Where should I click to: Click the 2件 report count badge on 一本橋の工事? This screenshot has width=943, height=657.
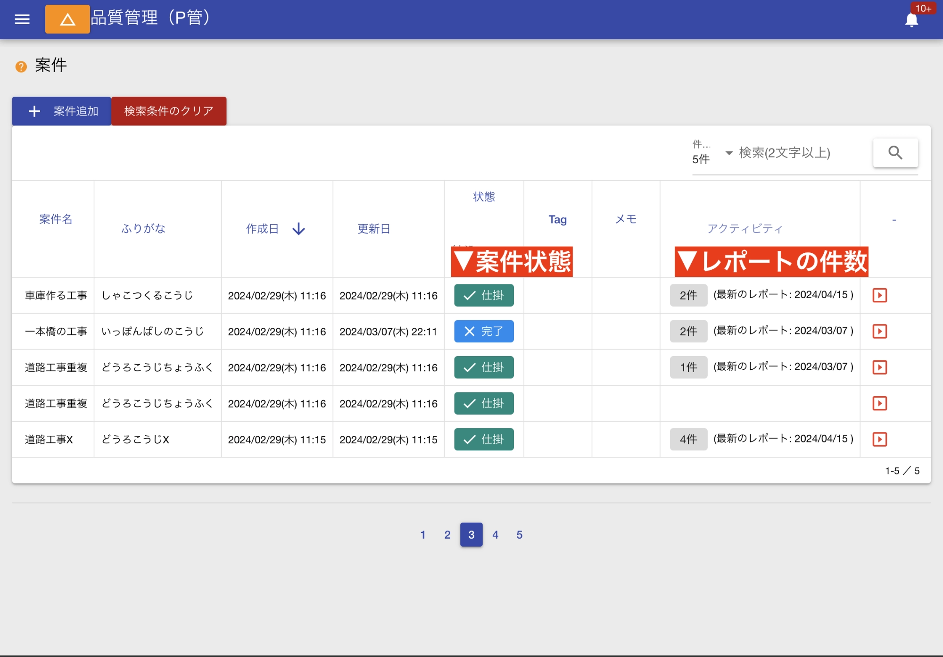click(688, 331)
